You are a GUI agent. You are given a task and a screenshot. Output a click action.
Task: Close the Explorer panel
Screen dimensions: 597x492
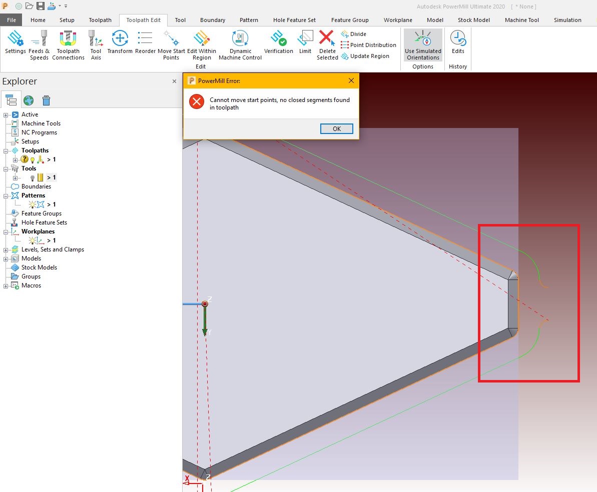click(174, 81)
